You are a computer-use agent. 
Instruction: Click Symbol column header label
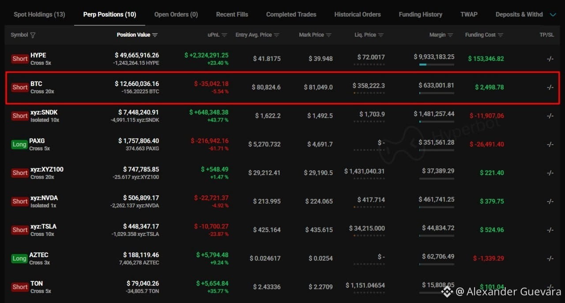19,35
